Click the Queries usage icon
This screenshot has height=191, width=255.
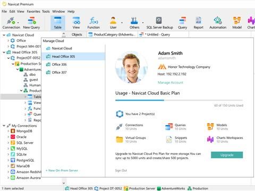pos(169,127)
